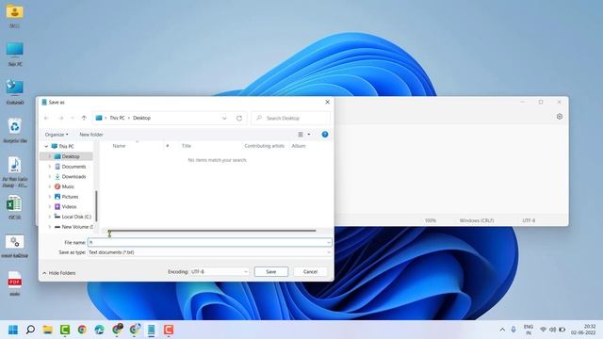Open the taskbar clock and date
Viewport: 603px width, 339px height.
coord(583,330)
